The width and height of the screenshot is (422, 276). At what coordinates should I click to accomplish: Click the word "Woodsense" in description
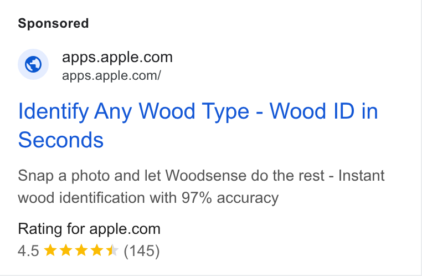pyautogui.click(x=205, y=176)
